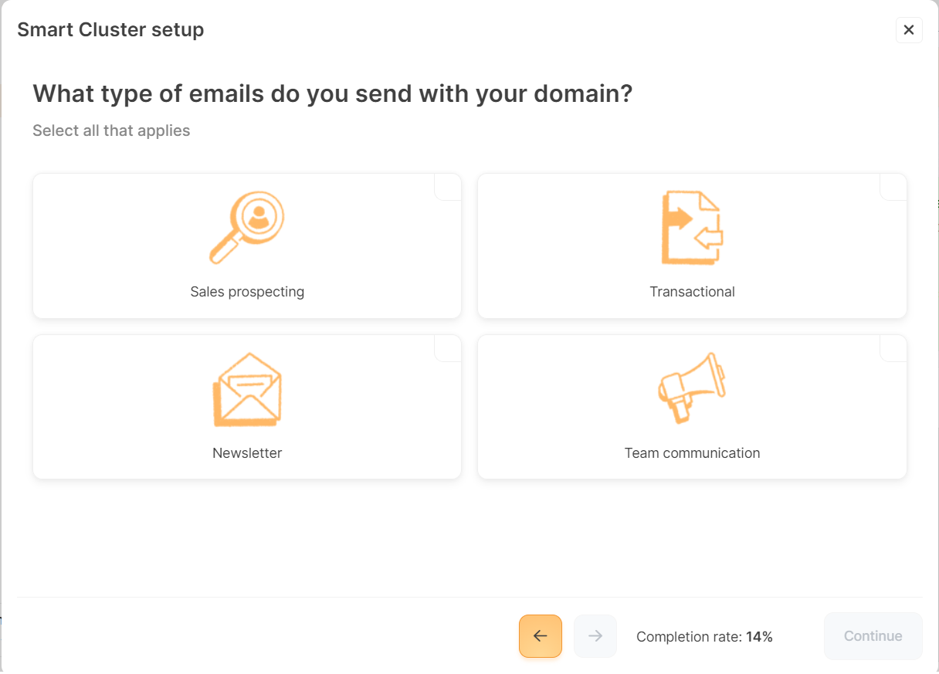Go back with the left arrow button

[541, 636]
